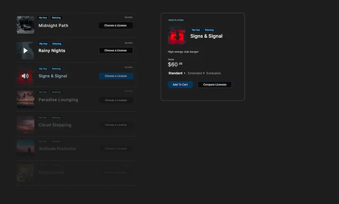Click the Hip Hop tag on Midnight Path
The height and width of the screenshot is (204, 339).
(43, 18)
